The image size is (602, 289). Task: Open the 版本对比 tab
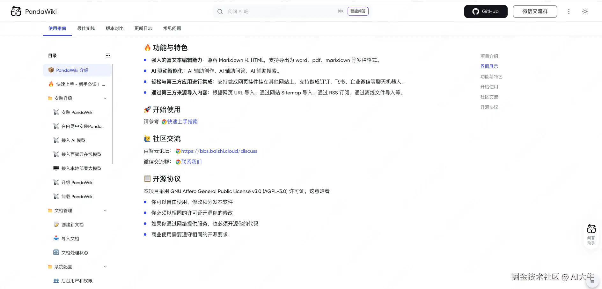click(115, 28)
